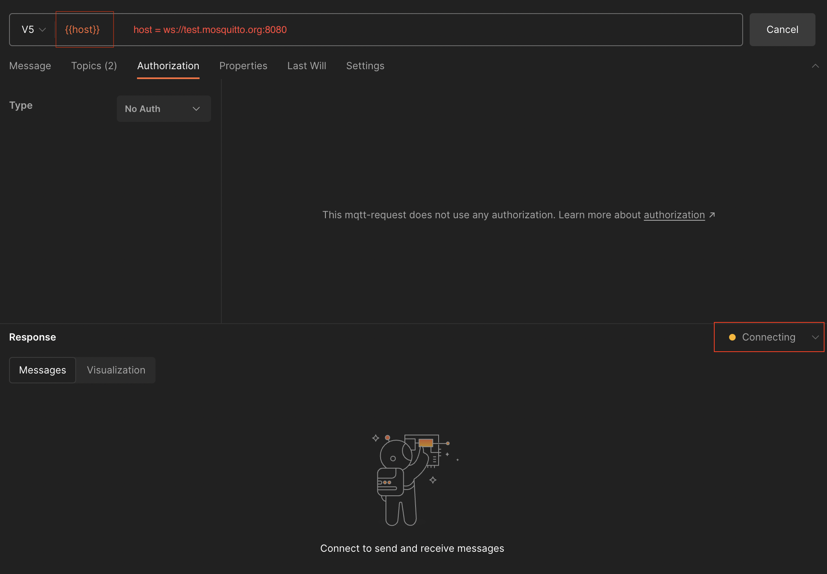Select the Messages view in Response
827x574 pixels.
(42, 370)
